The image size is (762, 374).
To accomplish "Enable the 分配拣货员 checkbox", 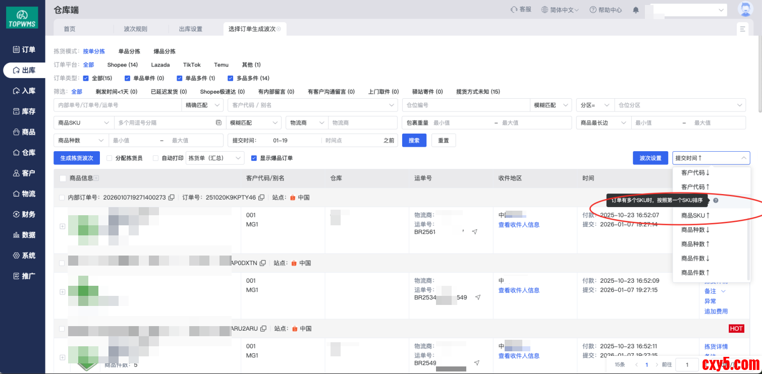I will pos(110,158).
